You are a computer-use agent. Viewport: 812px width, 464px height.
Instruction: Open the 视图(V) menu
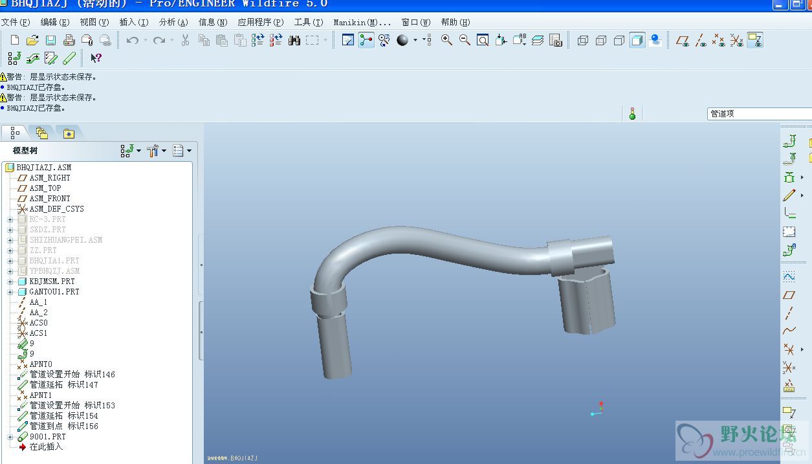pos(94,22)
